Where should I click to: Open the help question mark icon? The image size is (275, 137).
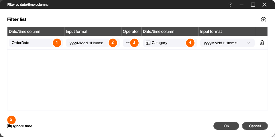click(x=230, y=5)
